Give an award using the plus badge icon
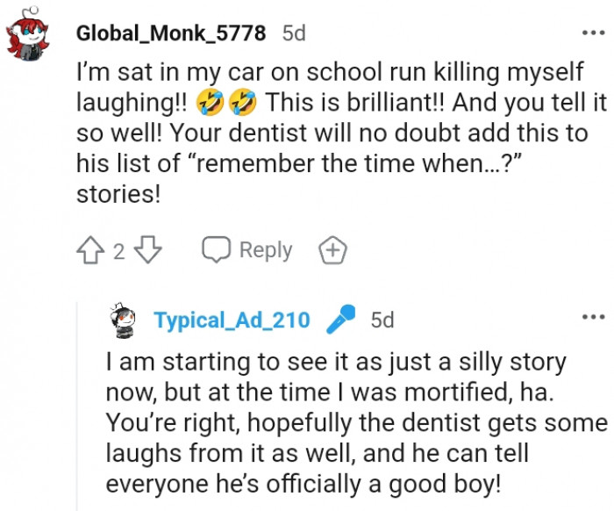The height and width of the screenshot is (511, 614). (332, 251)
